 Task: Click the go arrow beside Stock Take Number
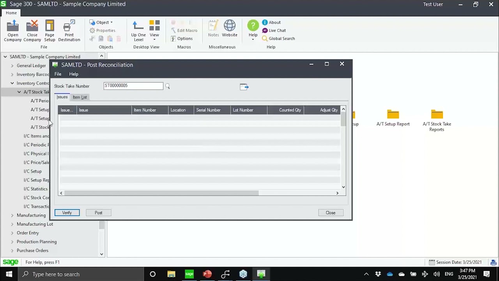pyautogui.click(x=244, y=87)
